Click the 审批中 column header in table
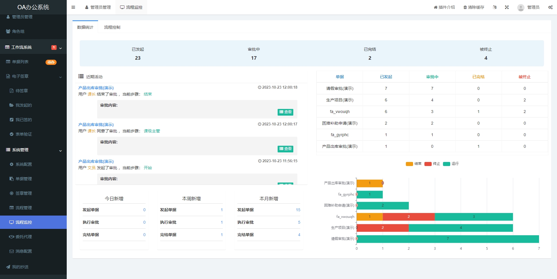 (x=432, y=77)
